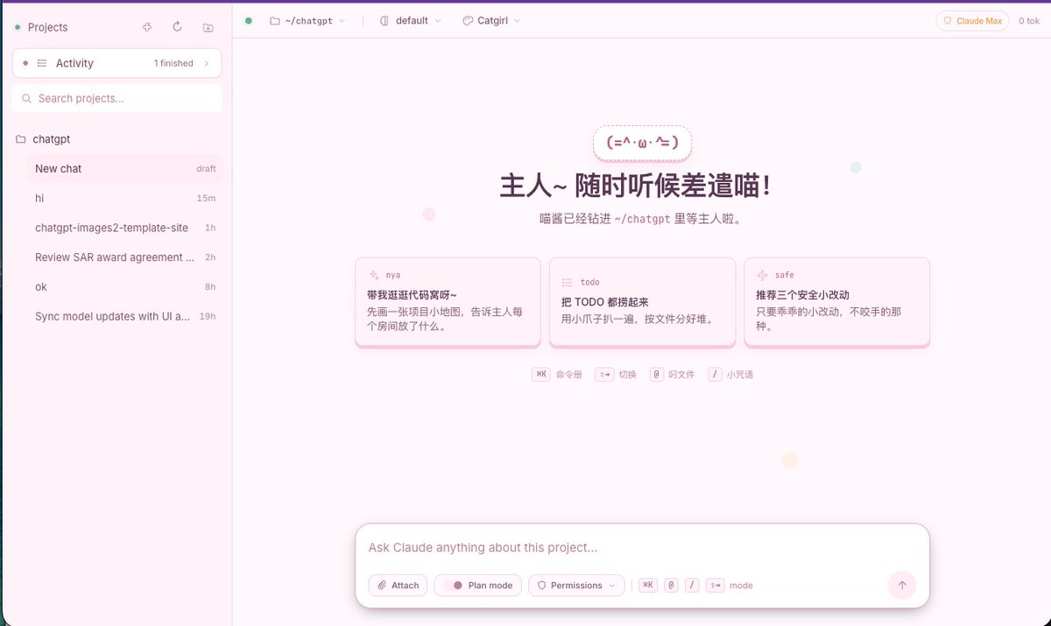Click the green status dot in top bar
The width and height of the screenshot is (1051, 626).
pos(249,20)
